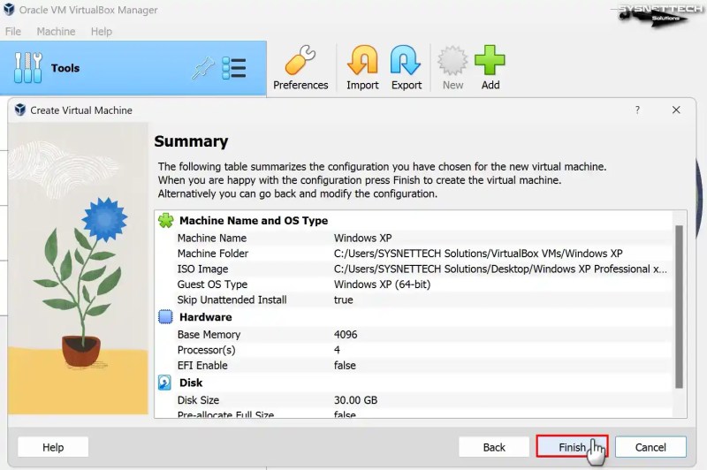Select the ISO Image row

414,269
